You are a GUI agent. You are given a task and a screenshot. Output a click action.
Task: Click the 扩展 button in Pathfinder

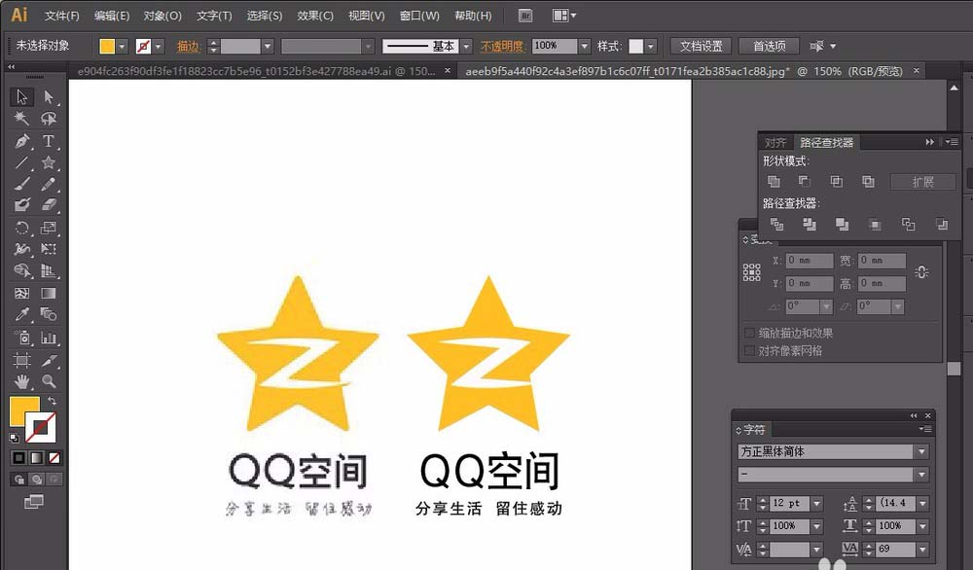pos(922,182)
